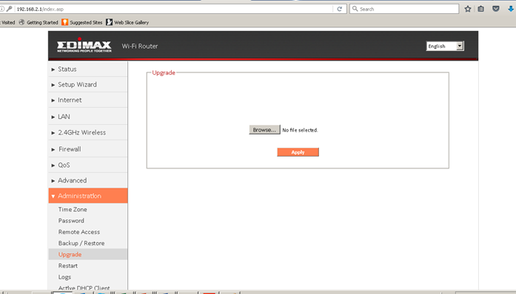Expand the Internet menu
516x294 pixels.
click(88, 100)
